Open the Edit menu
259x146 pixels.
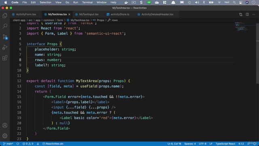(x=33, y=2)
